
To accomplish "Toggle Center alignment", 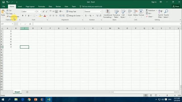I will pyautogui.click(x=53, y=16).
